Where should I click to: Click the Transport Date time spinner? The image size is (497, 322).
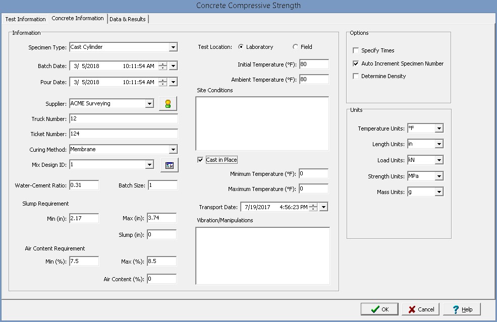313,207
